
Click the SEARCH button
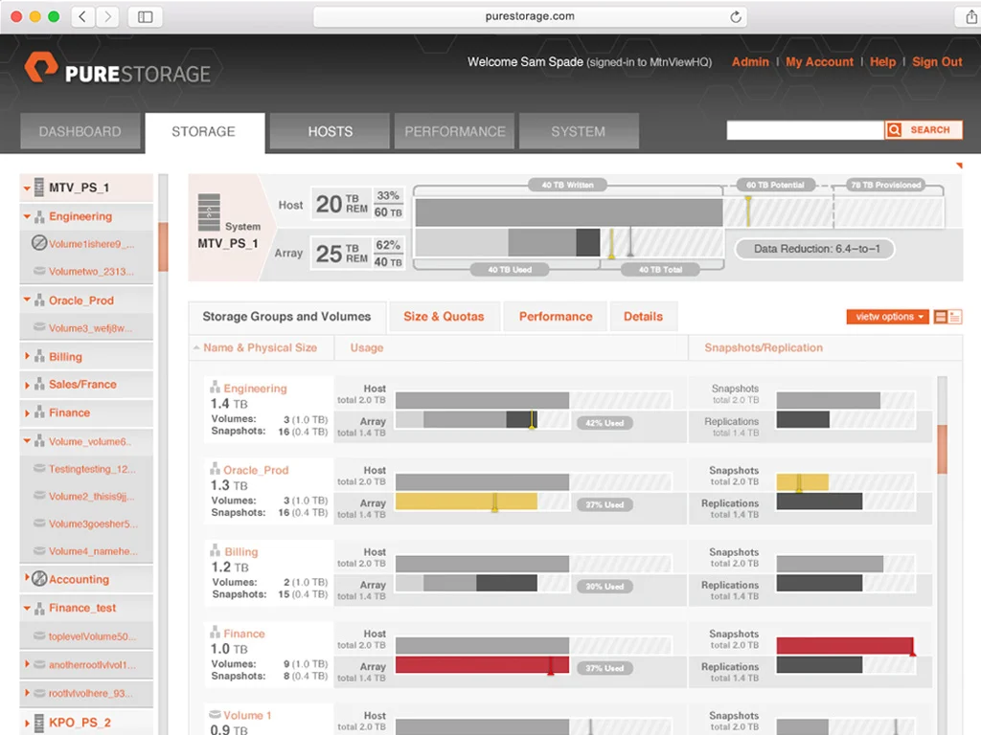point(924,129)
